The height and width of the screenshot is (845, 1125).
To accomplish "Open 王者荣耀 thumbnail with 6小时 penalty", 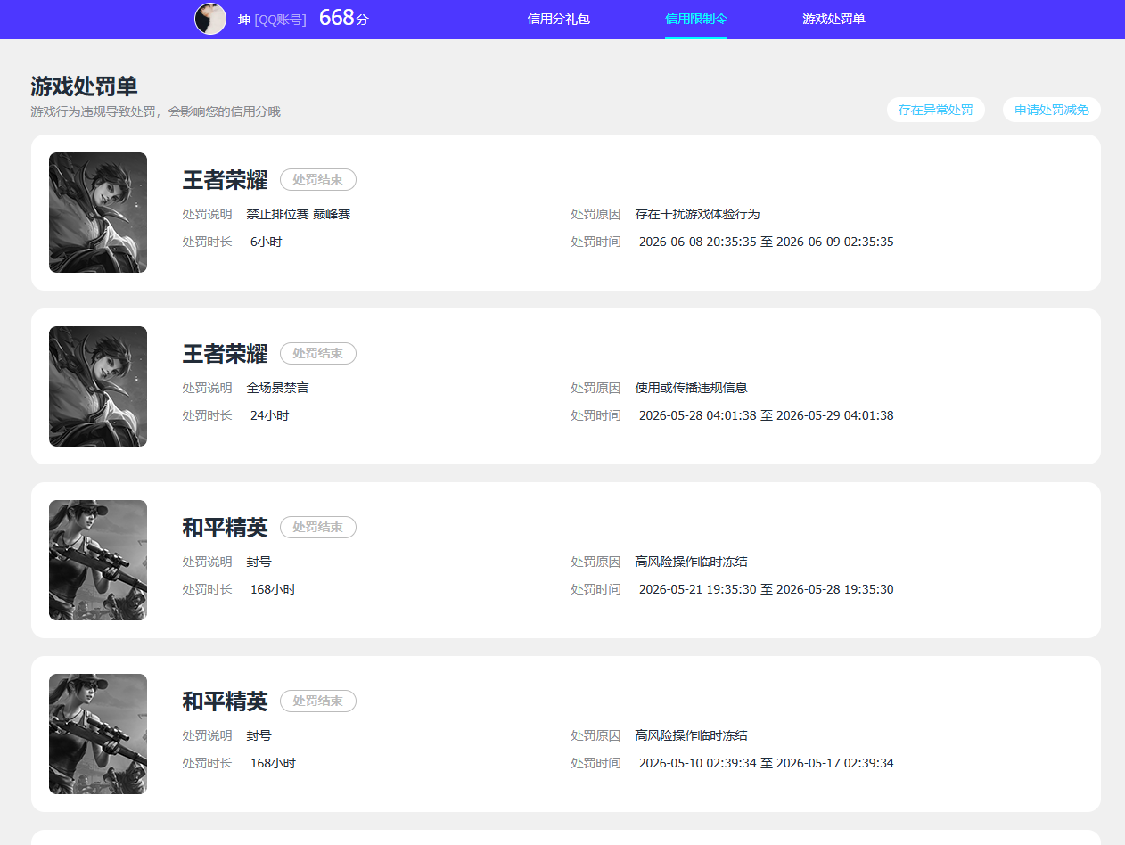I will coord(98,212).
